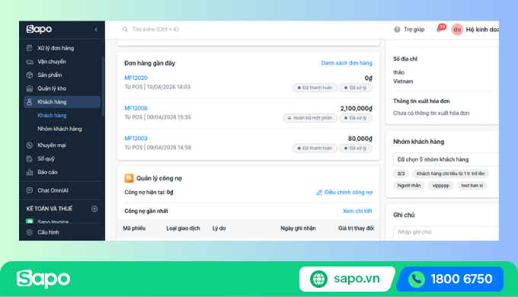Image resolution: width=518 pixels, height=297 pixels.
Task: Click Sản phẩm box icon
Action: pyautogui.click(x=30, y=75)
